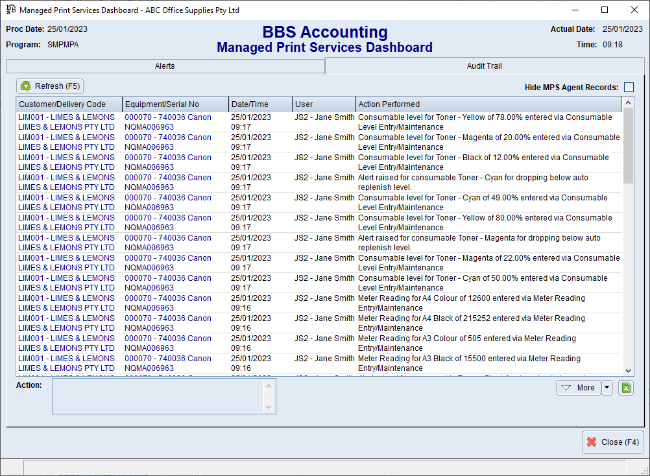Maximize the dashboard window
Screen dimensions: 650x476
(605, 10)
